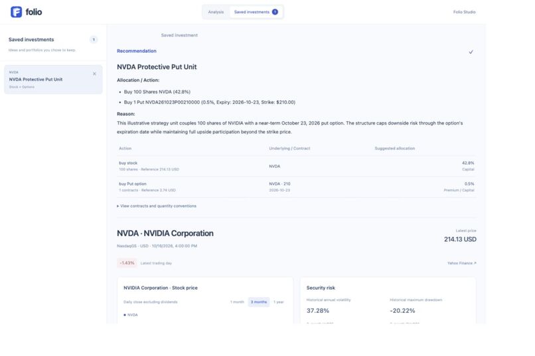Click the buy stock row action cell
The width and height of the screenshot is (535, 356).
coord(149,166)
